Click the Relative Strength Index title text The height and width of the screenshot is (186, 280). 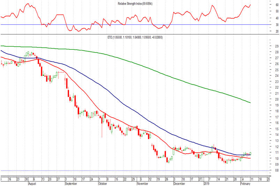[x=135, y=3]
